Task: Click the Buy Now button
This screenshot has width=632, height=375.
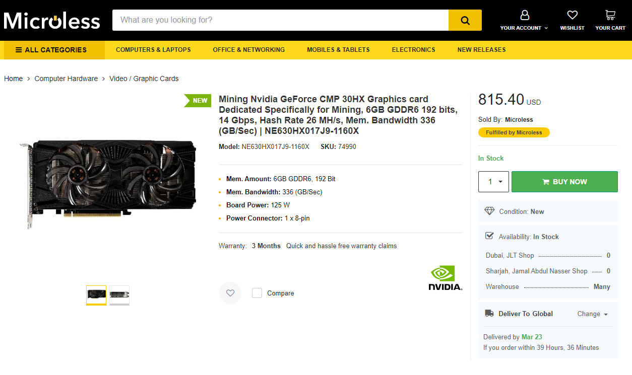Action: [564, 182]
